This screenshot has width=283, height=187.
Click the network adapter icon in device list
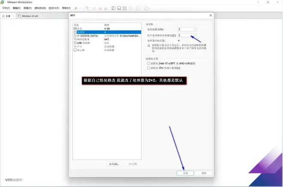[75, 39]
